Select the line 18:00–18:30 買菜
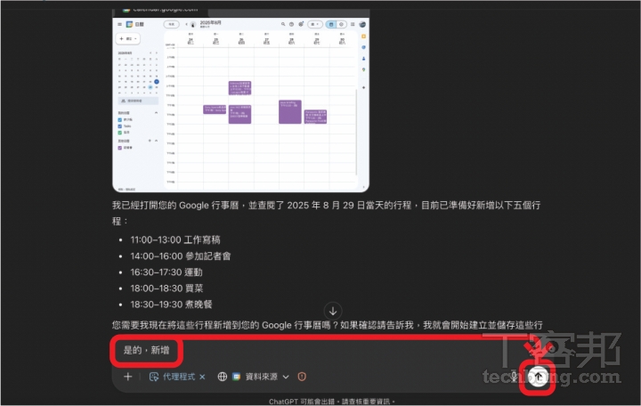Viewport: 641px width, 406px height. pos(166,288)
